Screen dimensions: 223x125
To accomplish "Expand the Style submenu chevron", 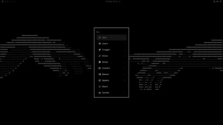I will 125,56.
